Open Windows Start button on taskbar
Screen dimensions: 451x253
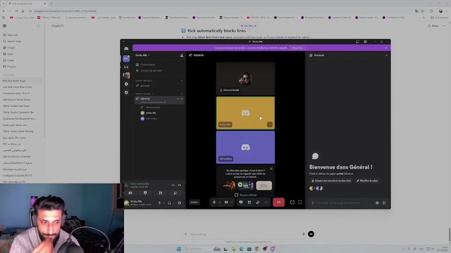[x=179, y=249]
